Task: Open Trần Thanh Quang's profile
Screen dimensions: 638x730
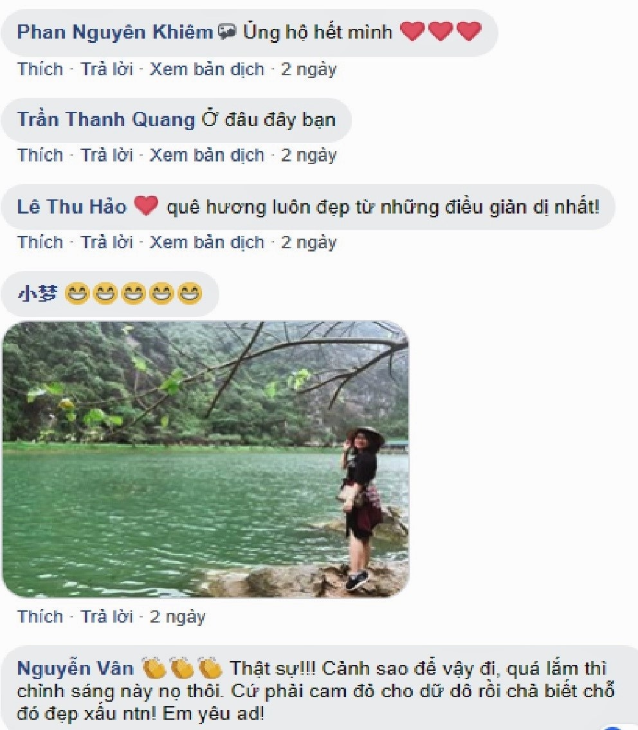Action: [105, 120]
